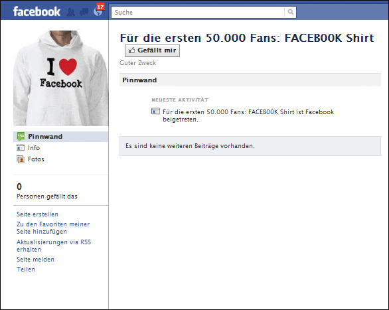The image size is (389, 310).
Task: Click the 0 Personen gefällt das count
Action: coord(47,191)
